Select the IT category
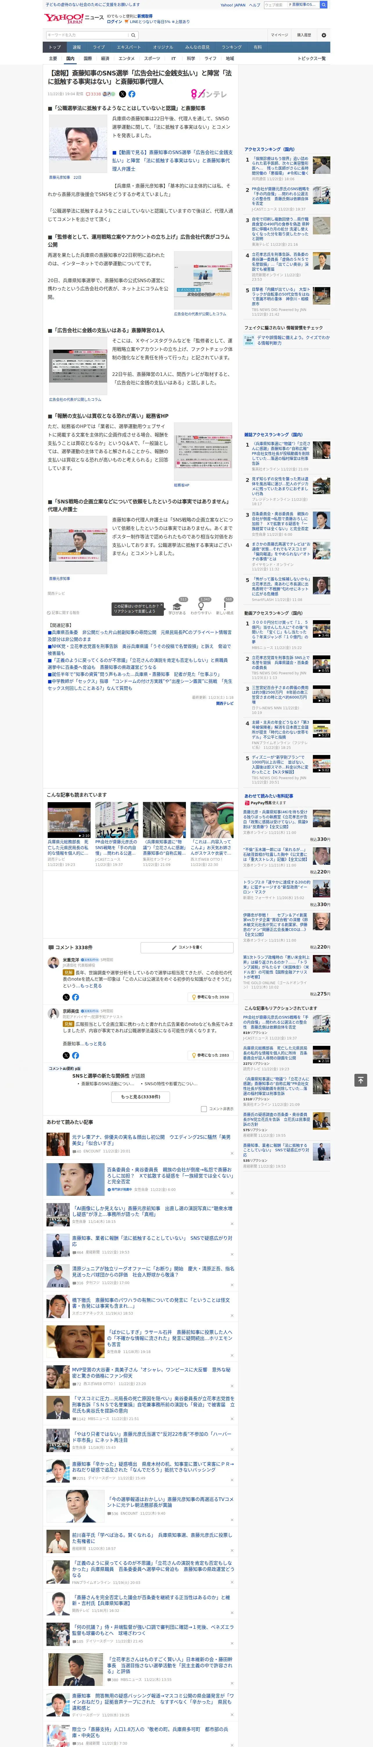 pyautogui.click(x=173, y=58)
